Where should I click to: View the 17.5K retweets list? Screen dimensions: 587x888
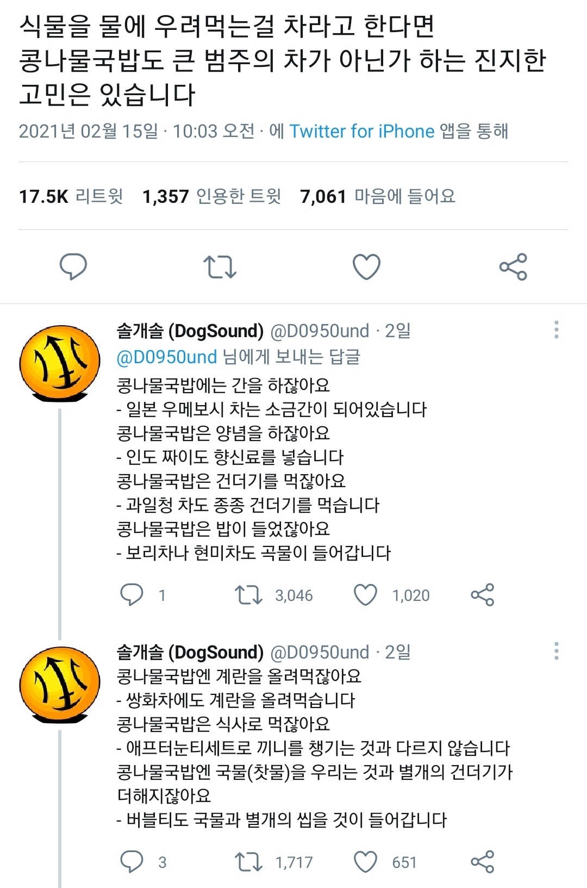pos(71,196)
